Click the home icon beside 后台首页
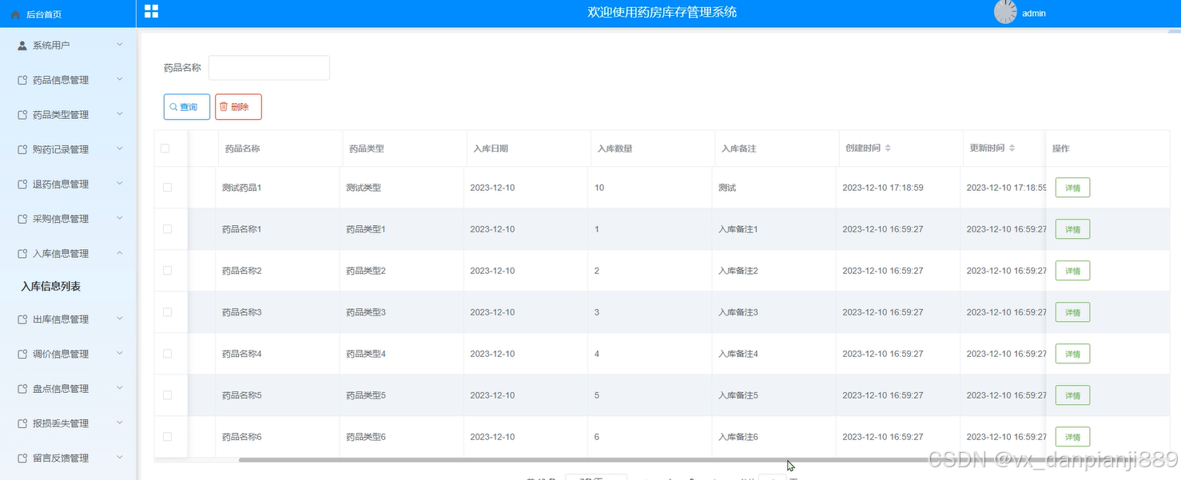 [15, 14]
